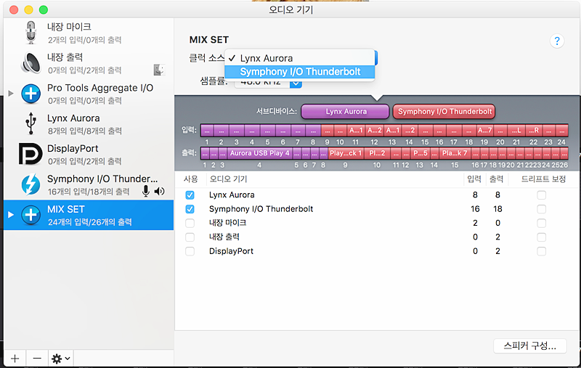Select DisplayPort device in sidebar
581x368 pixels.
[89, 154]
